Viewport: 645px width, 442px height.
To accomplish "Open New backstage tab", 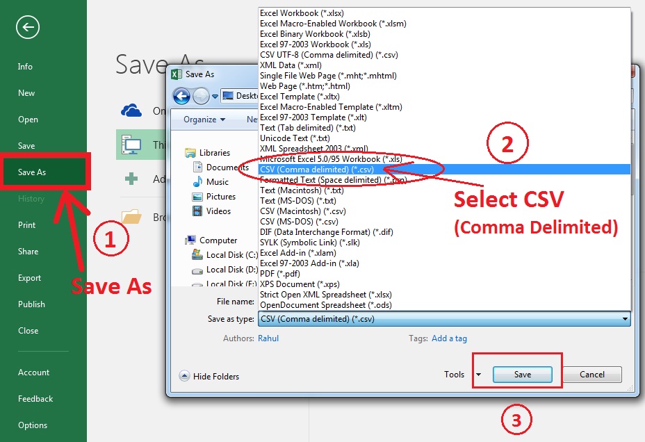I will pos(26,93).
